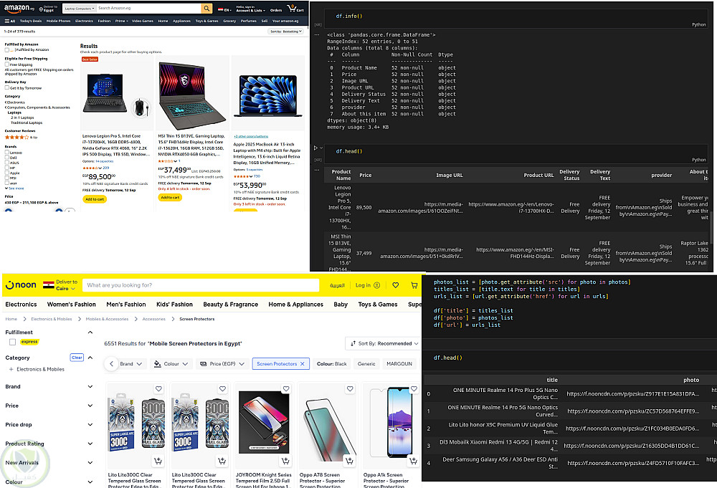Select the Lenovo brand checkbox
This screenshot has width=717, height=488.
(x=7, y=153)
